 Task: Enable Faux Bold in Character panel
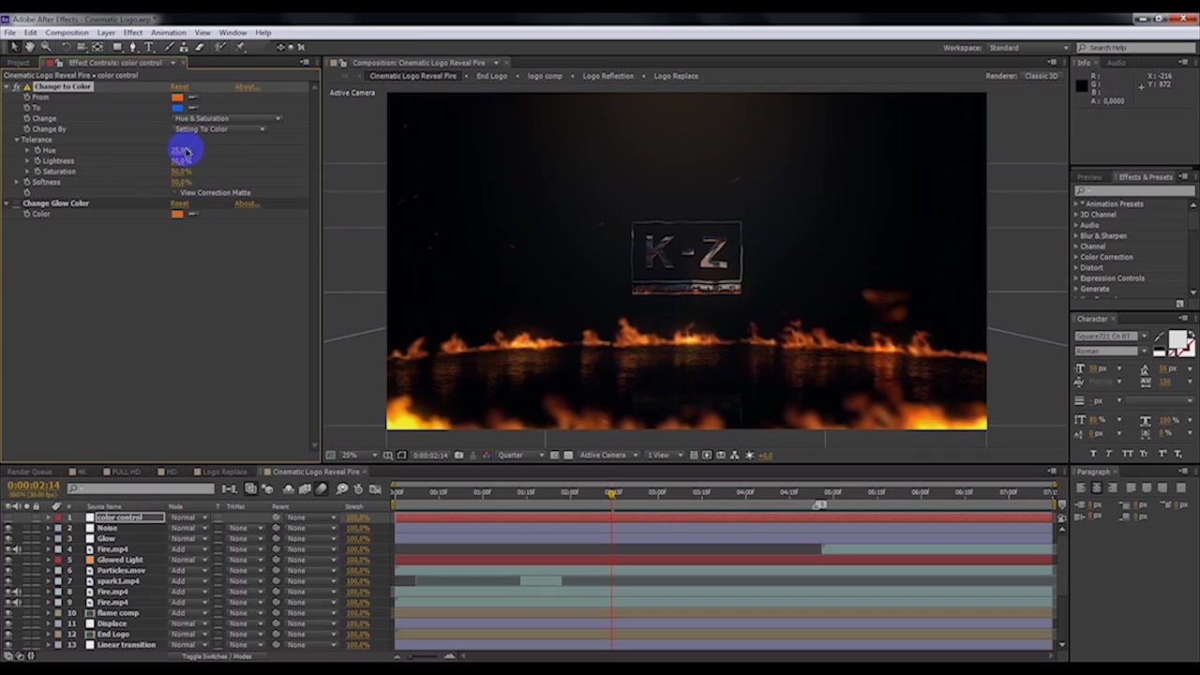pos(1093,454)
